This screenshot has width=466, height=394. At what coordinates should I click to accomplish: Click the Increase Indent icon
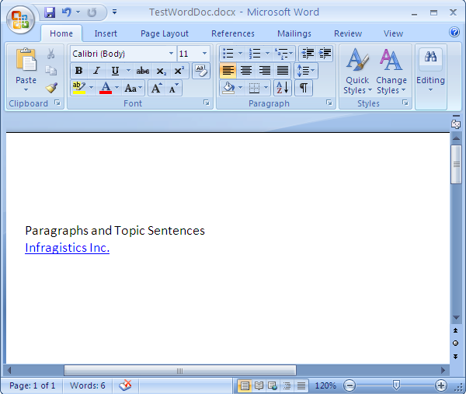[325, 54]
